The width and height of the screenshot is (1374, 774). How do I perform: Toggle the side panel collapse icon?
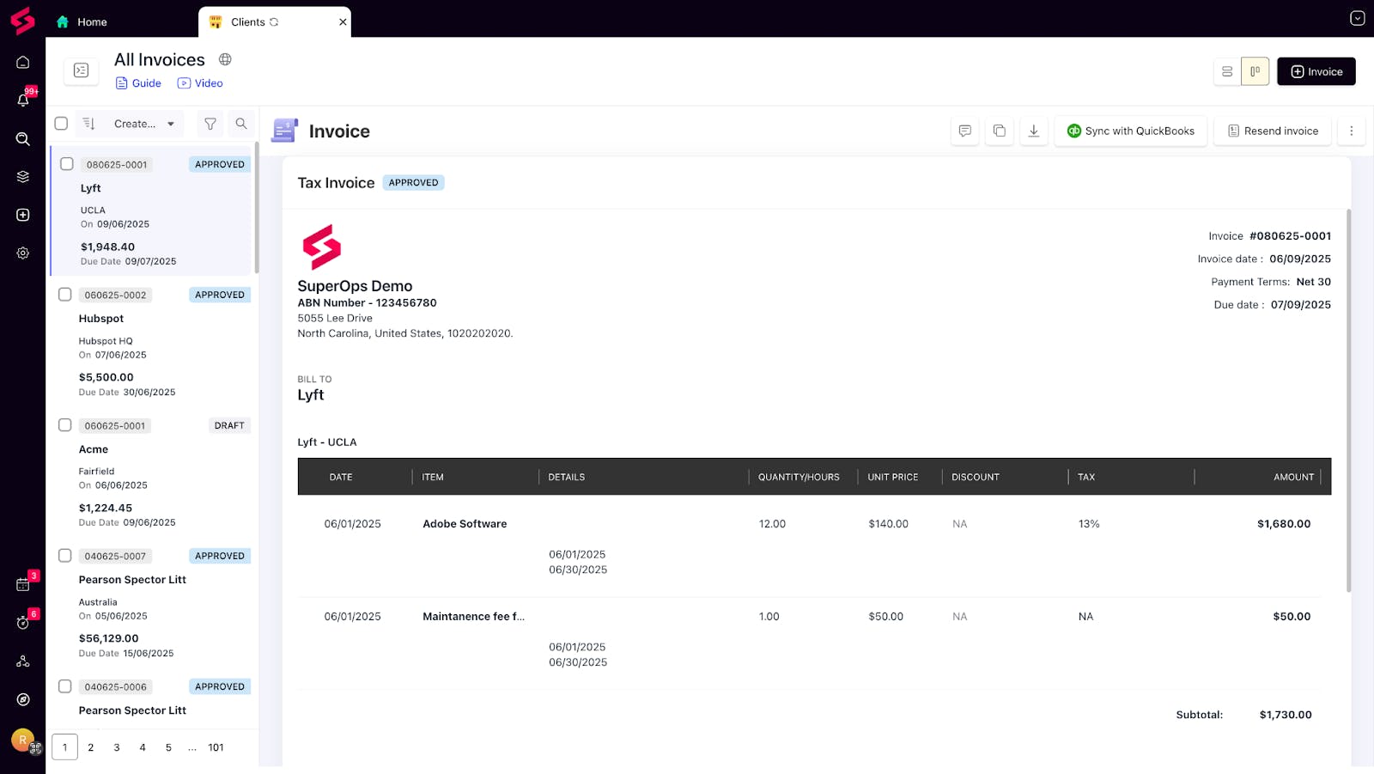[81, 70]
